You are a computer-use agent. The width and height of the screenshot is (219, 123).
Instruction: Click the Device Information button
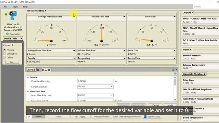coord(102,117)
